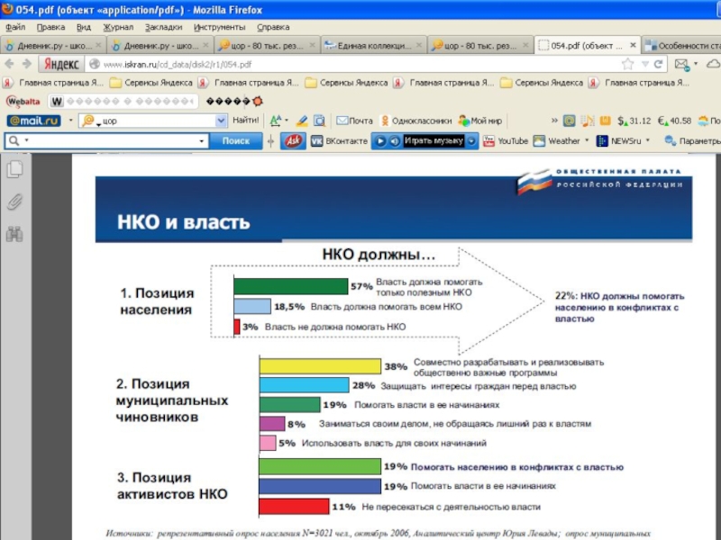Image resolution: width=721 pixels, height=540 pixels.
Task: Click the binoculars search icon in PDF sidebar
Action: coord(14,235)
